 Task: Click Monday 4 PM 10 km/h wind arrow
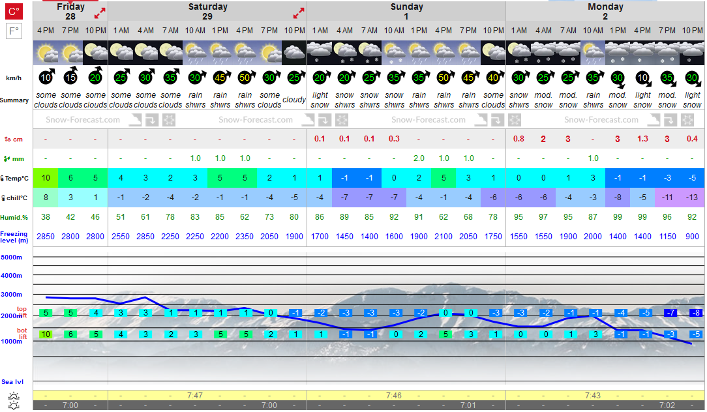(x=643, y=78)
